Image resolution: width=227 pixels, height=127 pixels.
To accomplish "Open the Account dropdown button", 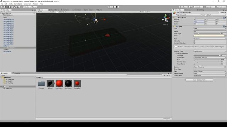I will pos(198,7).
